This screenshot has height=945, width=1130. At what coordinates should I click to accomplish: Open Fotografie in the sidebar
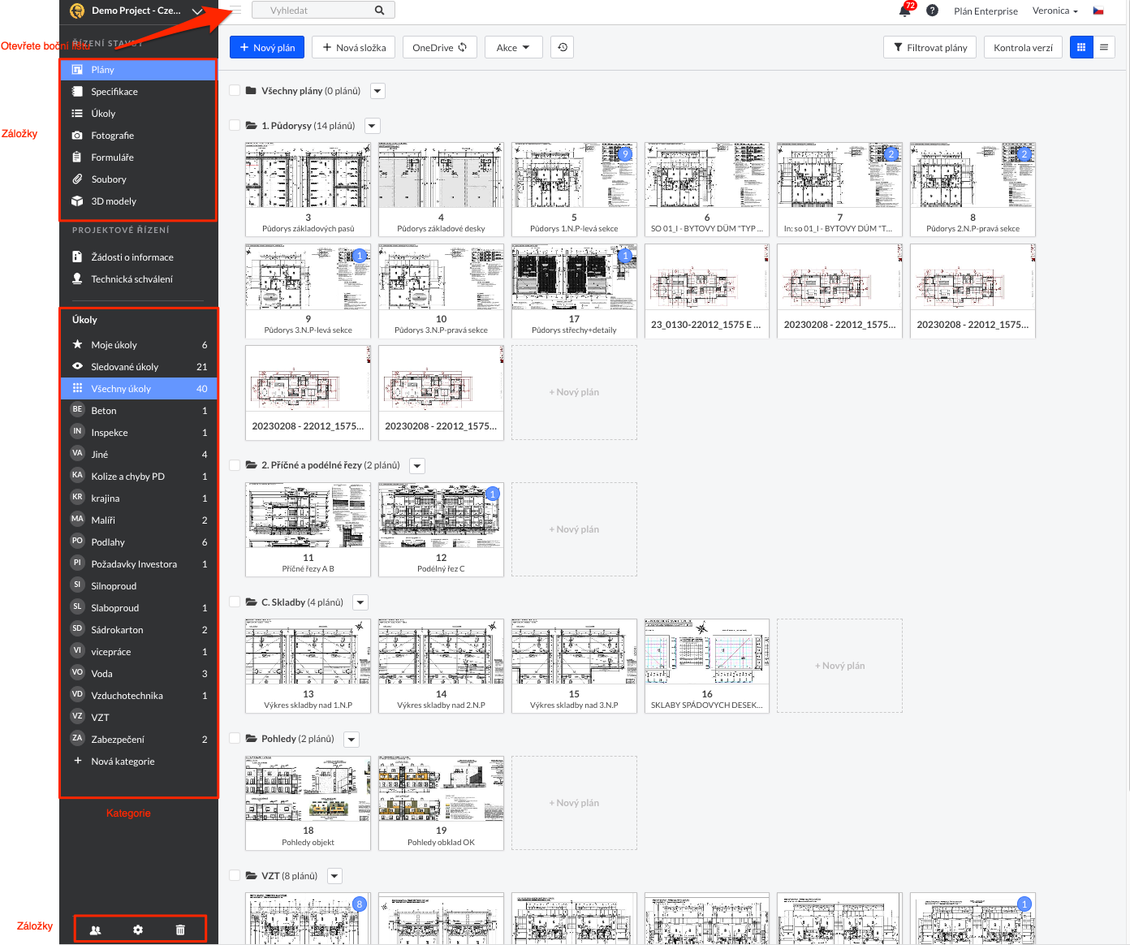pyautogui.click(x=112, y=136)
